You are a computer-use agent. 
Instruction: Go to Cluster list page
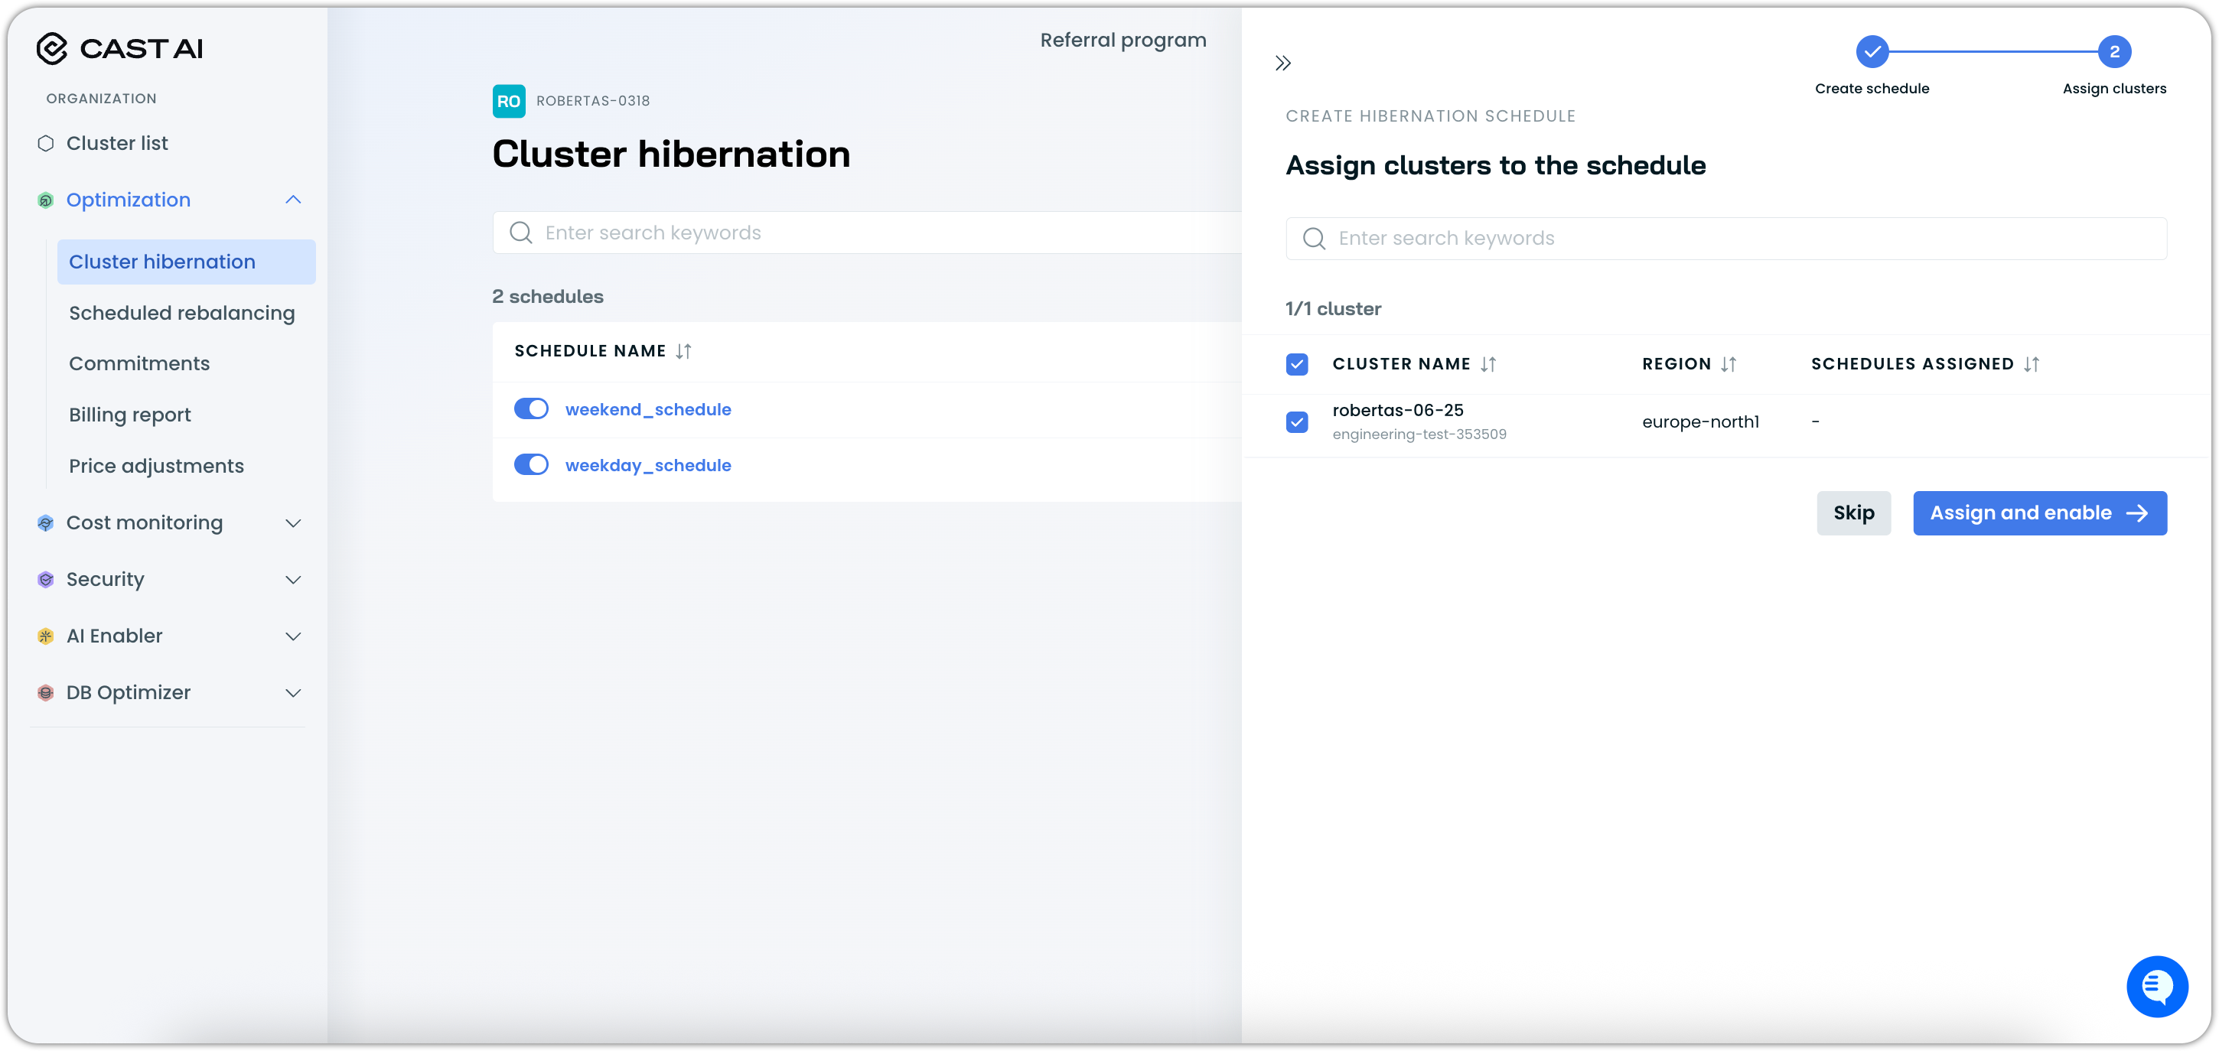117,144
